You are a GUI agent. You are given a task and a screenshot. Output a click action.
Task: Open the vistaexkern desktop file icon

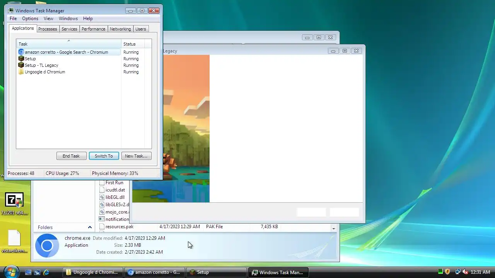pos(14,238)
